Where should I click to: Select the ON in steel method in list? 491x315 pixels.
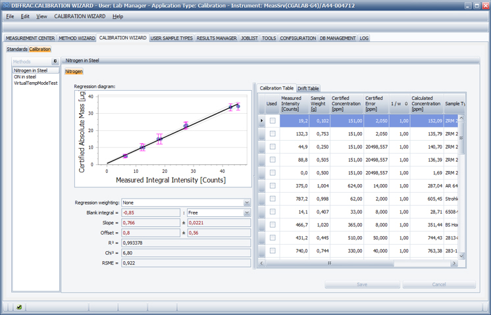click(25, 77)
